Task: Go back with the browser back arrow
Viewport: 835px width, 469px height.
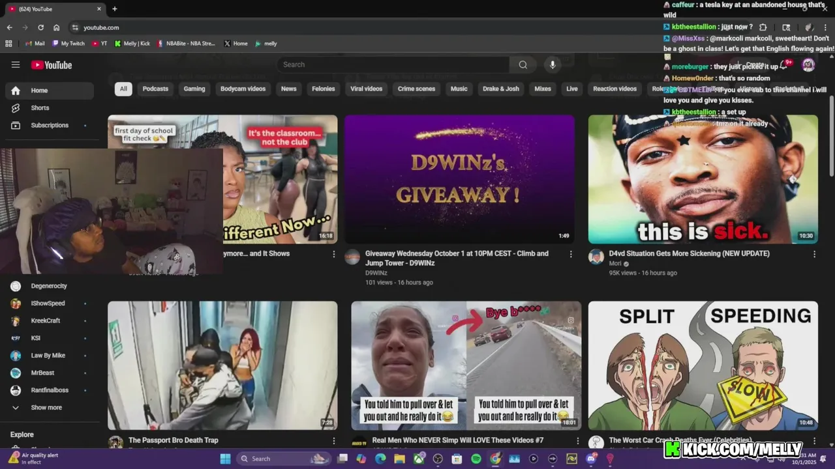Action: pos(9,27)
